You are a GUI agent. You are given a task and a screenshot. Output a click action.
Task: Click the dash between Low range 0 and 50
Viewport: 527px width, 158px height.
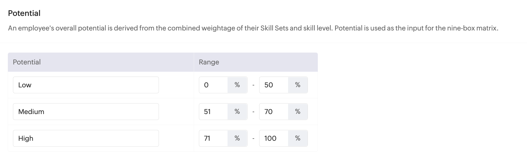click(253, 85)
